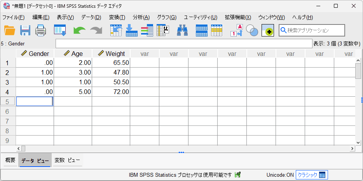Open the 変換(T) menu
The image size is (363, 181).
[117, 17]
